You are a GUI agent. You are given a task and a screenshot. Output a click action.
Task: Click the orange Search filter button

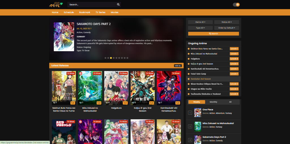click(214, 34)
